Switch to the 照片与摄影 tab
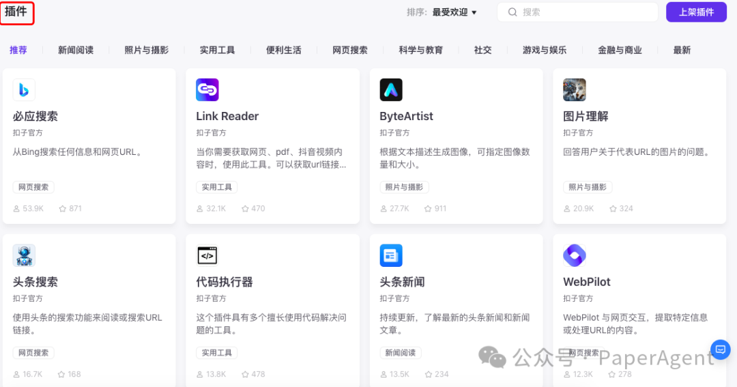The width and height of the screenshot is (737, 387). pos(146,51)
